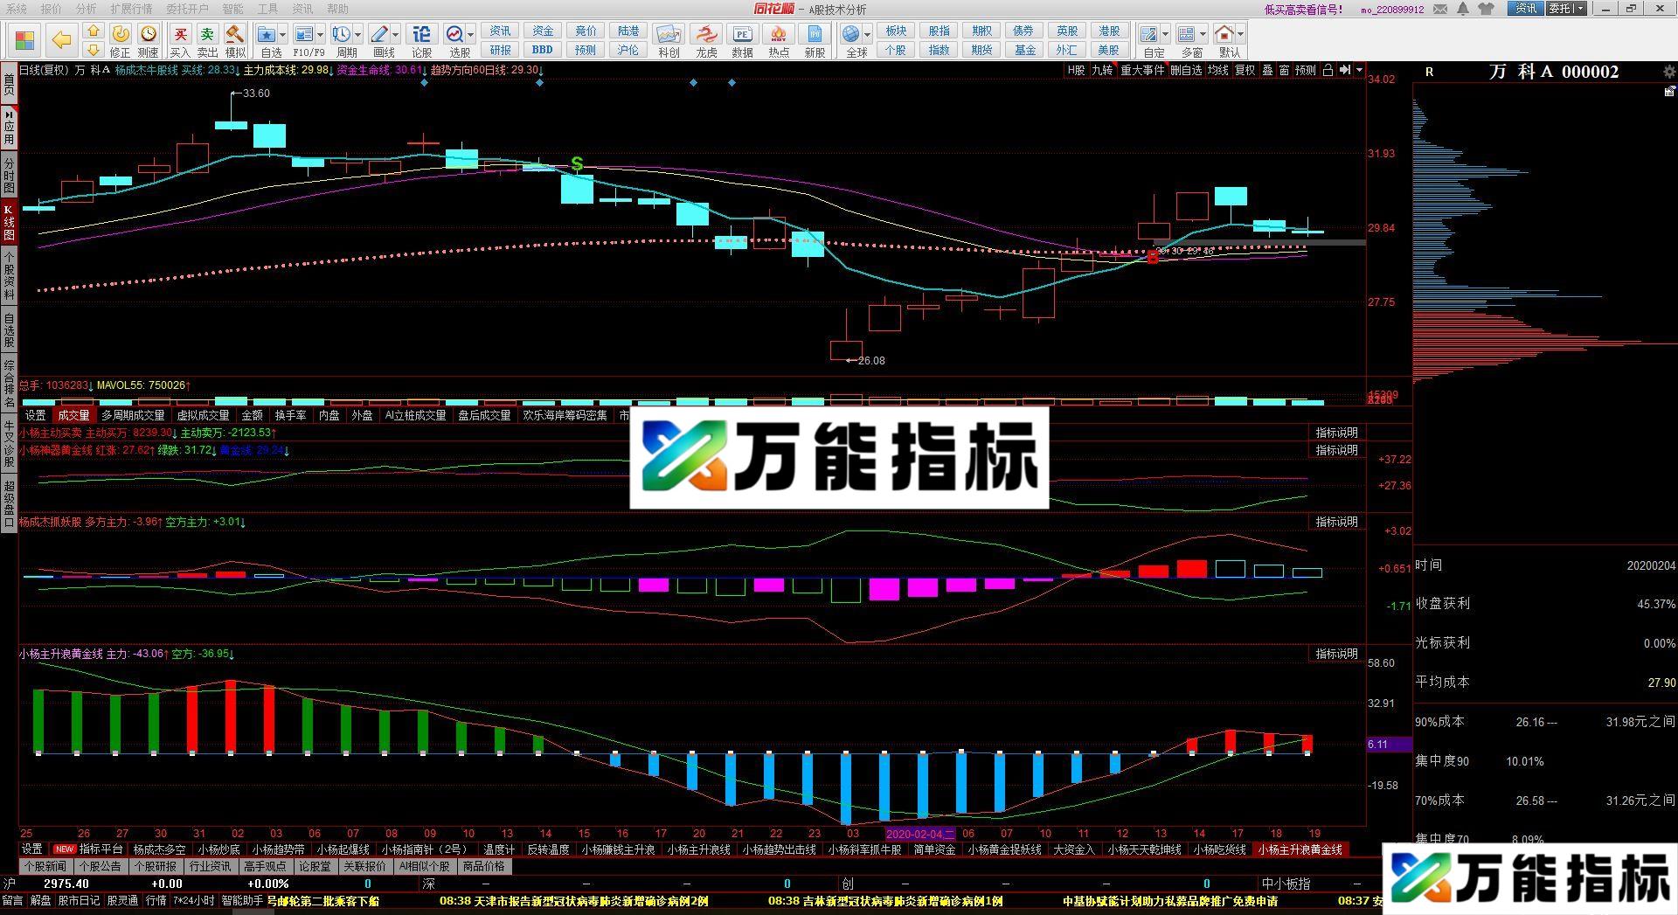Open 模拟 simulated trading via hammer icon

point(234,35)
